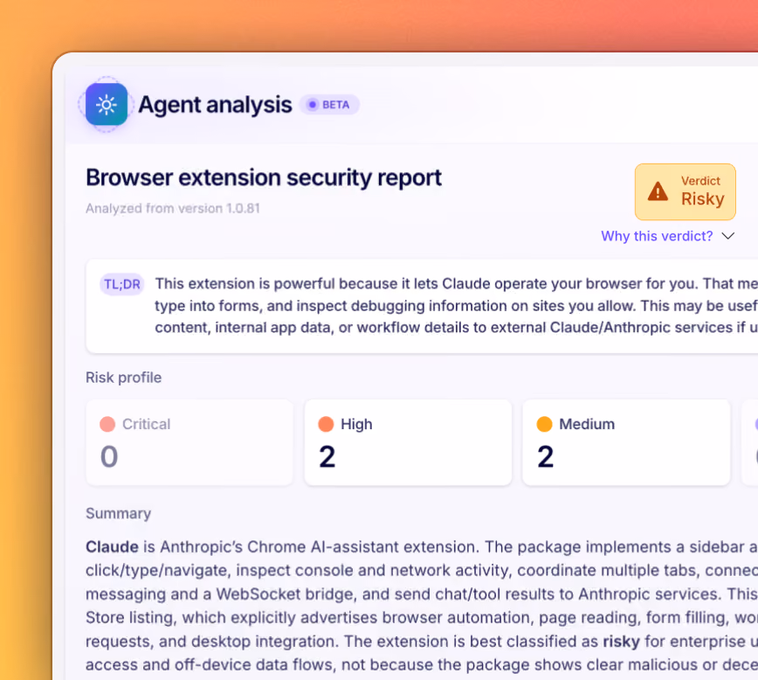The height and width of the screenshot is (680, 758).
Task: Click the chevron beside 'Why this verdict?'
Action: click(728, 236)
